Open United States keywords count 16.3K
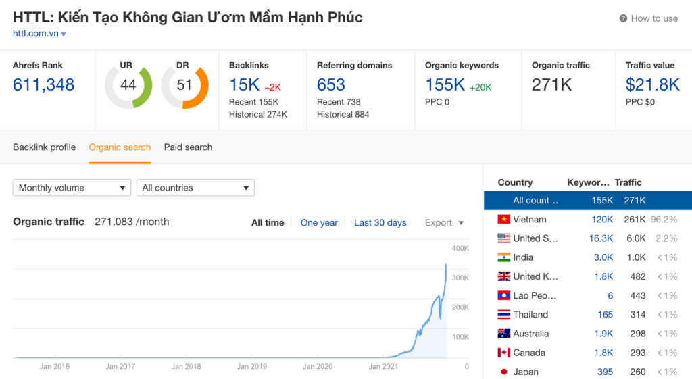The height and width of the screenshot is (379, 692). pyautogui.click(x=601, y=238)
